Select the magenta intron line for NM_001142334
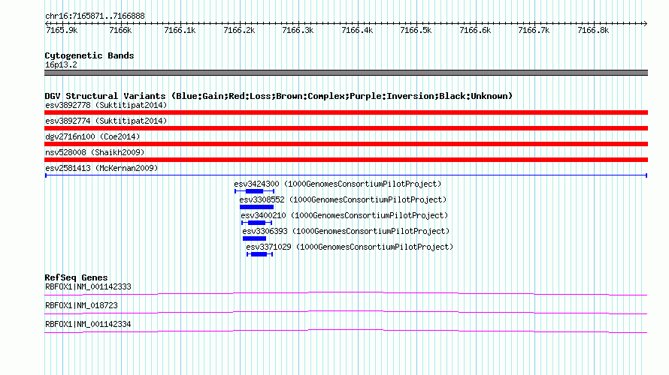669x375 pixels. 346,331
